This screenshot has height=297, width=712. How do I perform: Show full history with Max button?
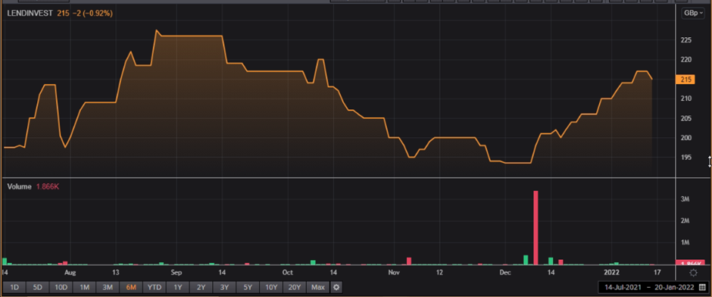318,287
